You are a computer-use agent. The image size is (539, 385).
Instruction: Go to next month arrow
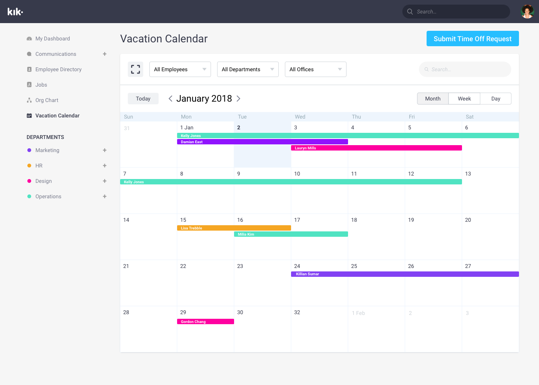(238, 99)
